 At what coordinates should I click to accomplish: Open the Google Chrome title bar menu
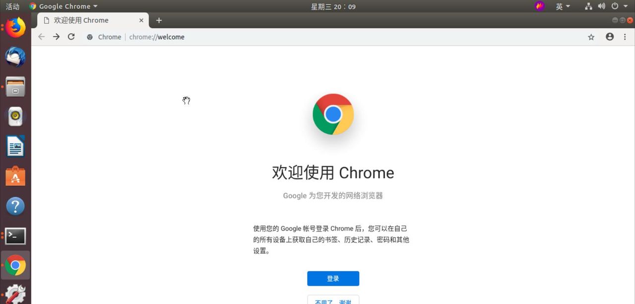[x=63, y=6]
